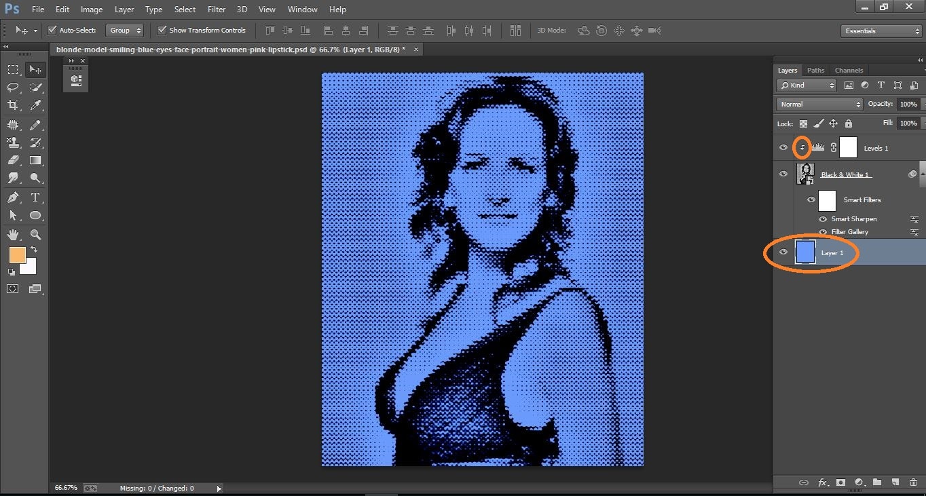Hide the Smart Sharpen filter effect
This screenshot has width=926, height=496.
tap(822, 218)
